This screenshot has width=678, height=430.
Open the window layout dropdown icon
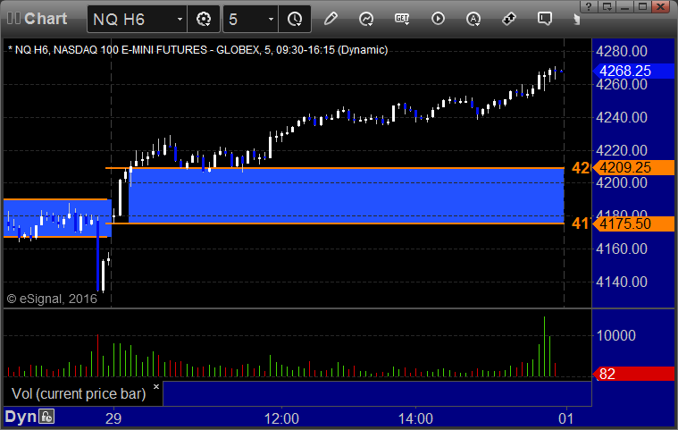[607, 6]
